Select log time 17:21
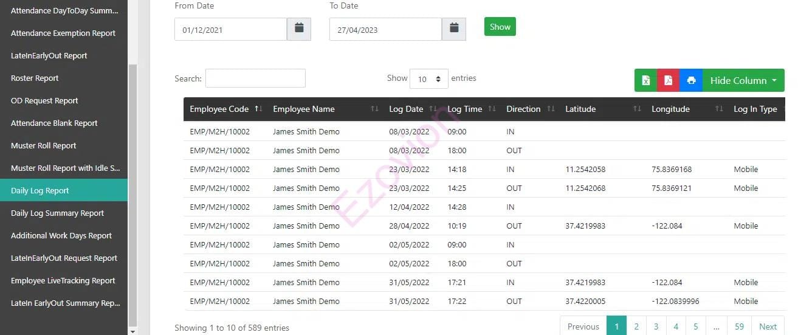 click(457, 282)
